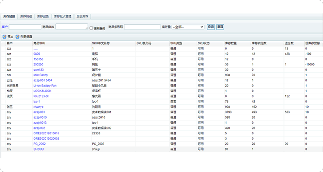Open the Li-ion Battery Fan SKU link
The image size is (323, 172).
pyautogui.click(x=45, y=86)
